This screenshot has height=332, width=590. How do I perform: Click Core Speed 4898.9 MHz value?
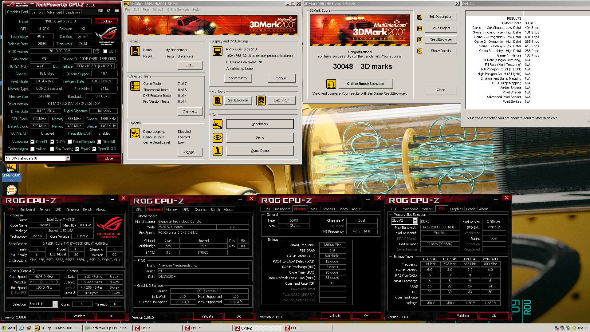click(44, 277)
